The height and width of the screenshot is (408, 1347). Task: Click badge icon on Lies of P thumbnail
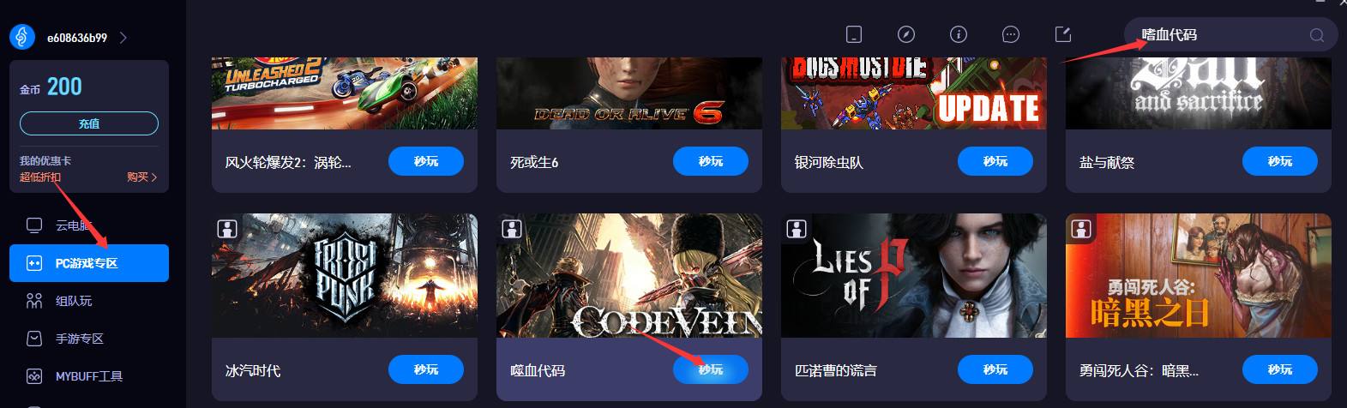(x=797, y=229)
